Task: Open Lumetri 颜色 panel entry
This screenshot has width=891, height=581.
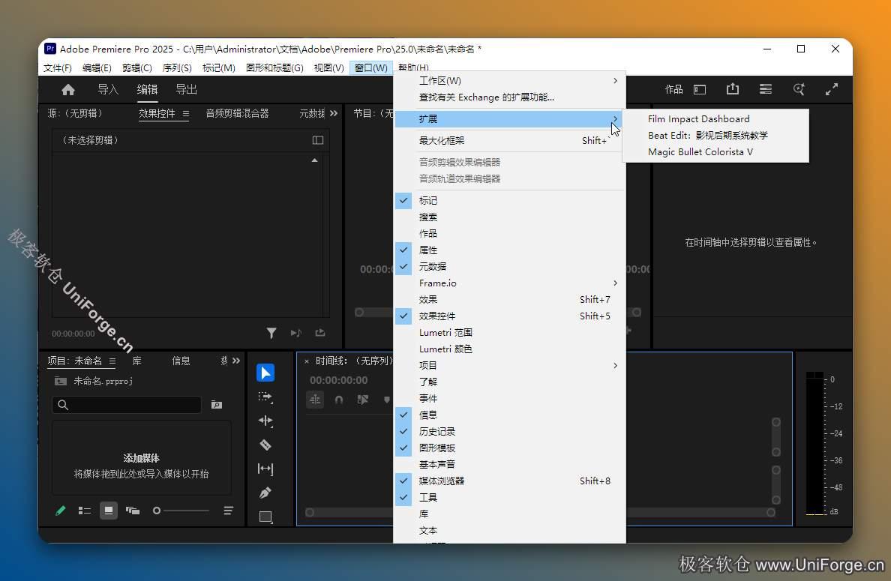Action: [x=510, y=349]
